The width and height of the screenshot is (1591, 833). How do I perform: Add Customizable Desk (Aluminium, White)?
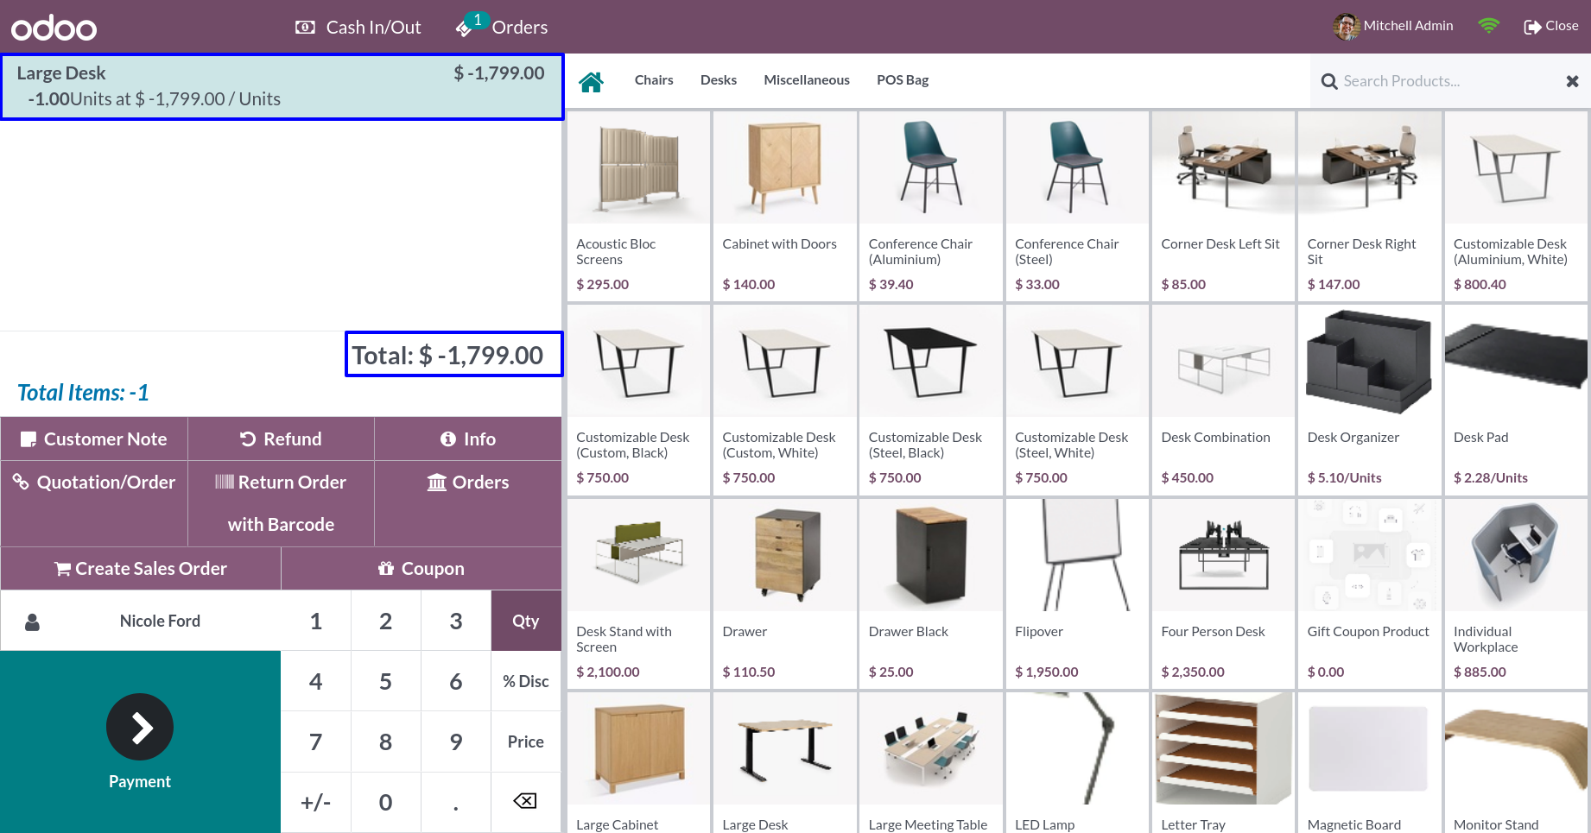point(1516,206)
